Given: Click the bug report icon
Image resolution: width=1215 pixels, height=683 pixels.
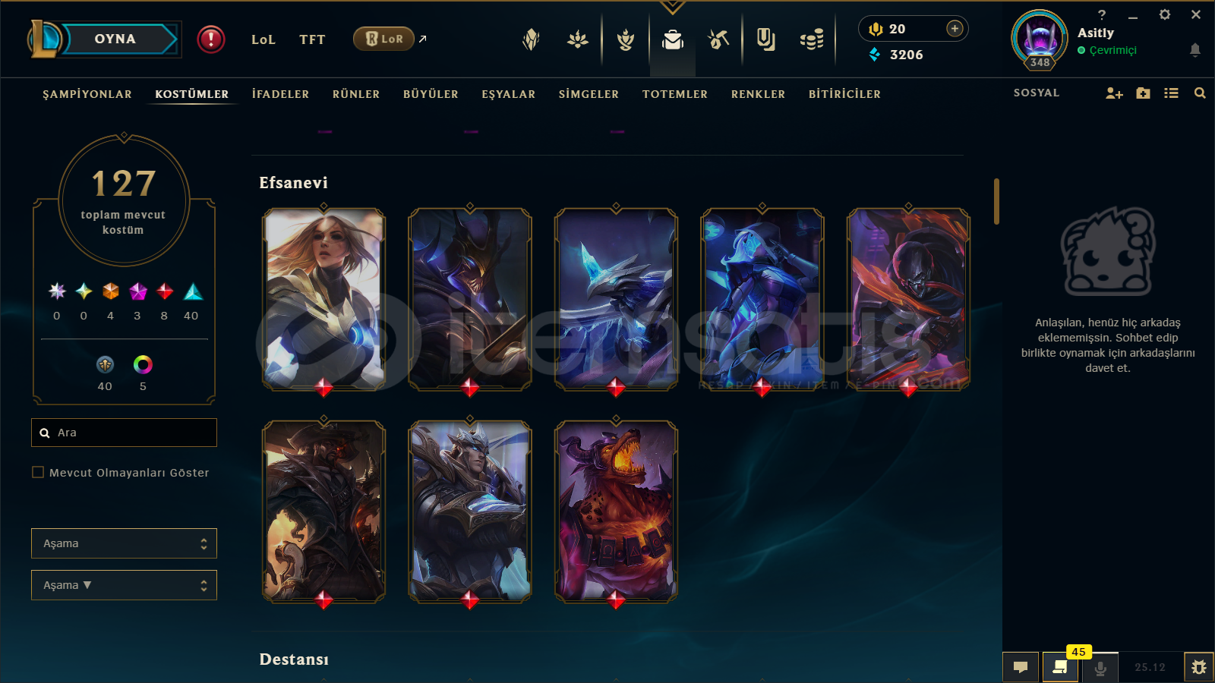Looking at the screenshot, I should [1199, 667].
